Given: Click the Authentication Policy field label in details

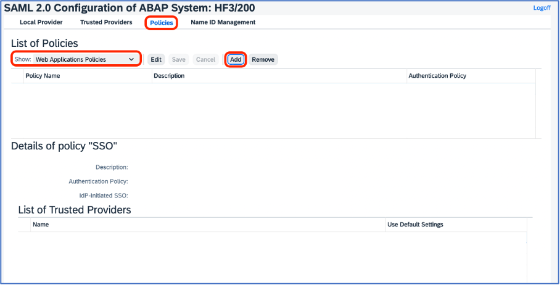Looking at the screenshot, I should point(98,181).
